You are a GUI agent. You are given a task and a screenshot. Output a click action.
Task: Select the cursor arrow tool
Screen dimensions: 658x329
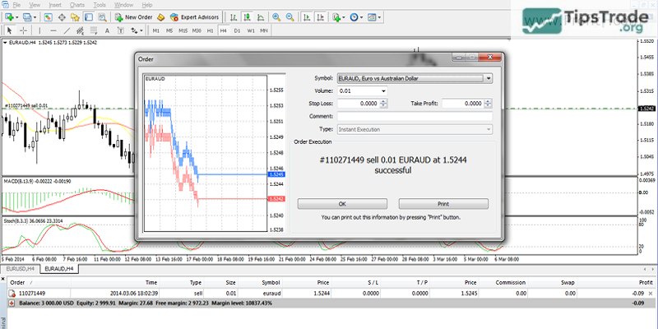9,30
